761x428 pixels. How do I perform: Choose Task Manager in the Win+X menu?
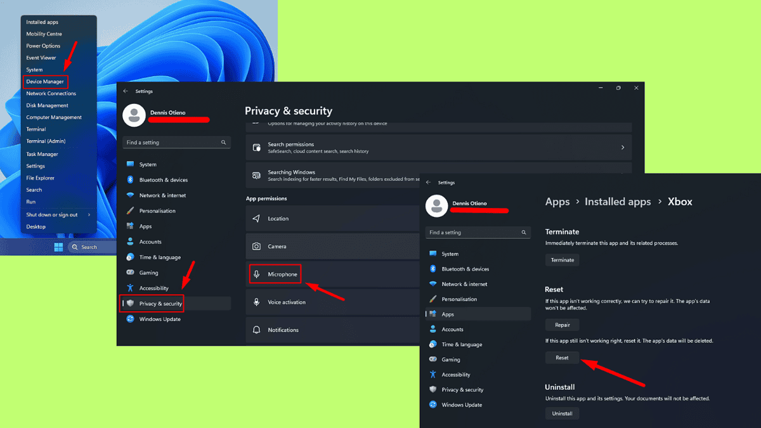(42, 154)
